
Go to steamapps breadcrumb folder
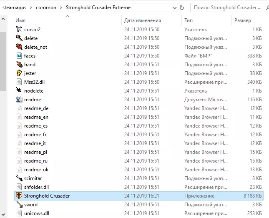click(14, 8)
